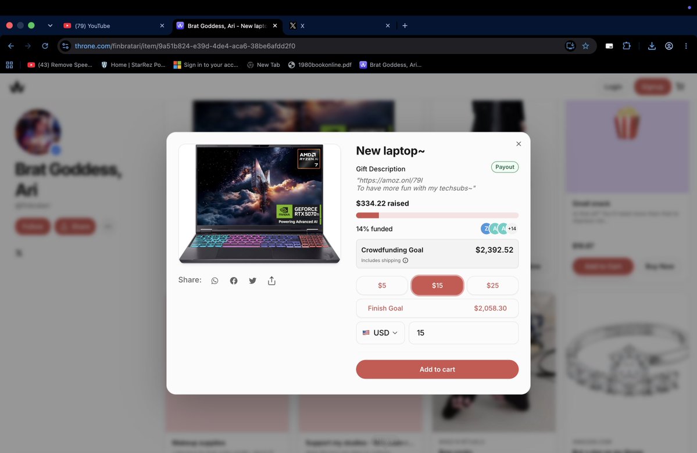This screenshot has height=453, width=697.
Task: Share the gift via WhatsApp icon
Action: pos(215,281)
